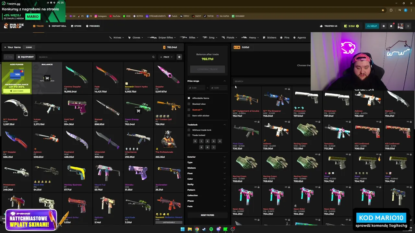Expand the Rarity filter
The image size is (415, 233).
coord(207,184)
